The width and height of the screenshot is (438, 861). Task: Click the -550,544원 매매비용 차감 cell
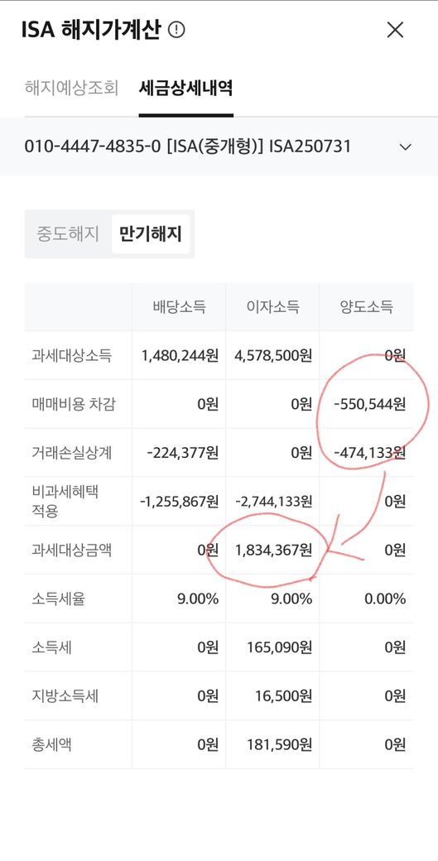(370, 404)
